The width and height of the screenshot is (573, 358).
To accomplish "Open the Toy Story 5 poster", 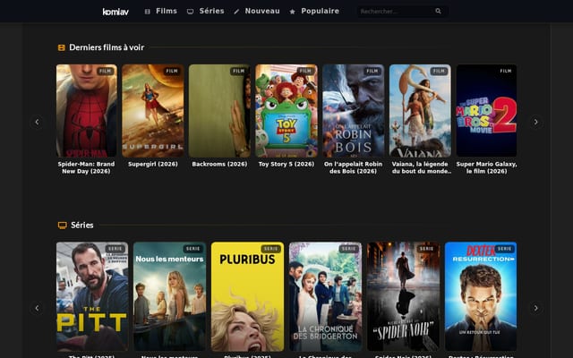I will (286, 111).
